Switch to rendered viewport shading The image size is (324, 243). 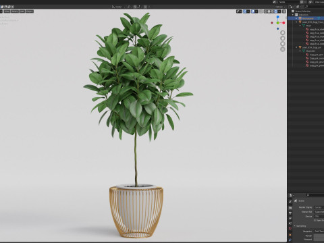click(275, 11)
